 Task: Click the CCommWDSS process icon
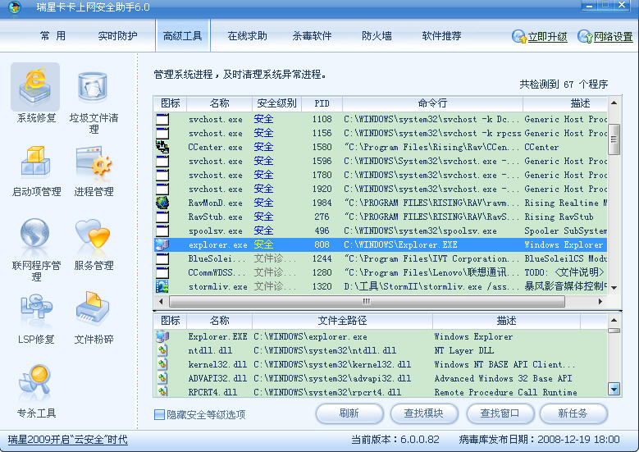pos(162,272)
